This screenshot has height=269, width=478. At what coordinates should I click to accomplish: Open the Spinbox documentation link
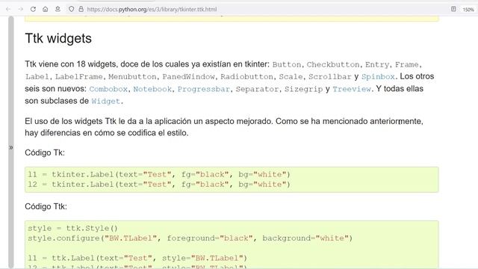pyautogui.click(x=378, y=76)
